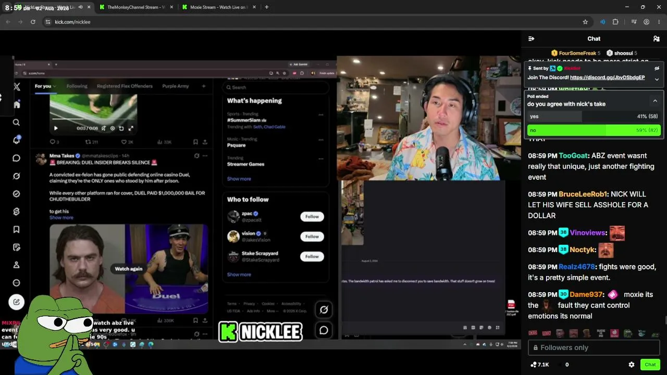Enter fullscreen on the tweet video

[131, 128]
